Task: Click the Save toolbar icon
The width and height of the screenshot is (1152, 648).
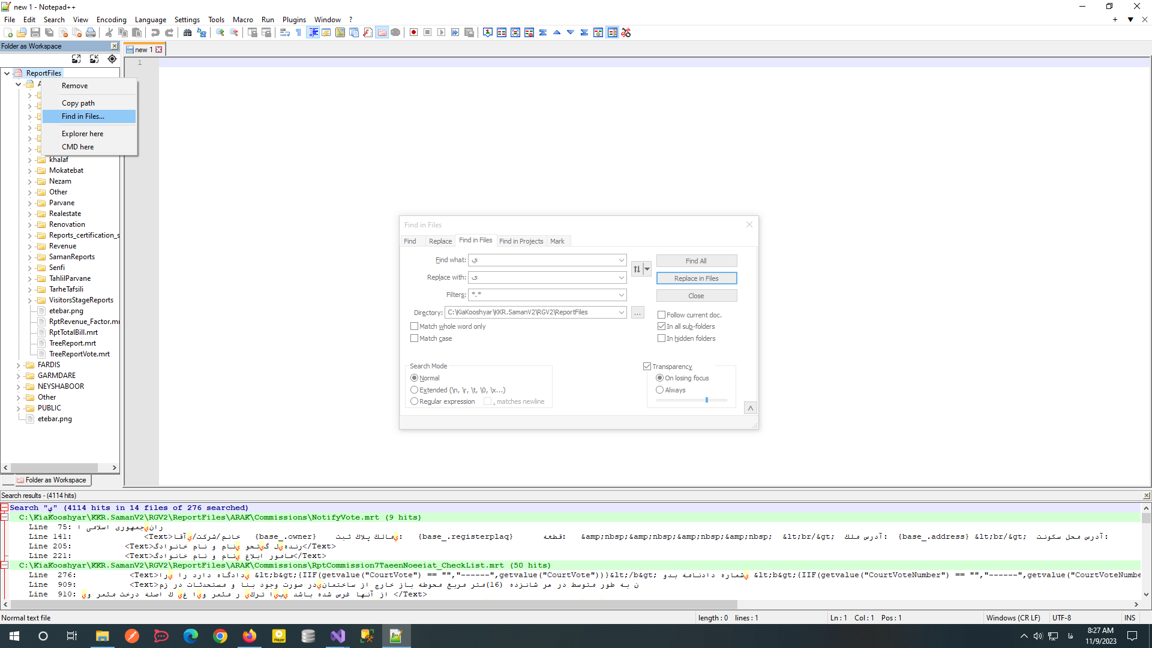Action: (35, 32)
